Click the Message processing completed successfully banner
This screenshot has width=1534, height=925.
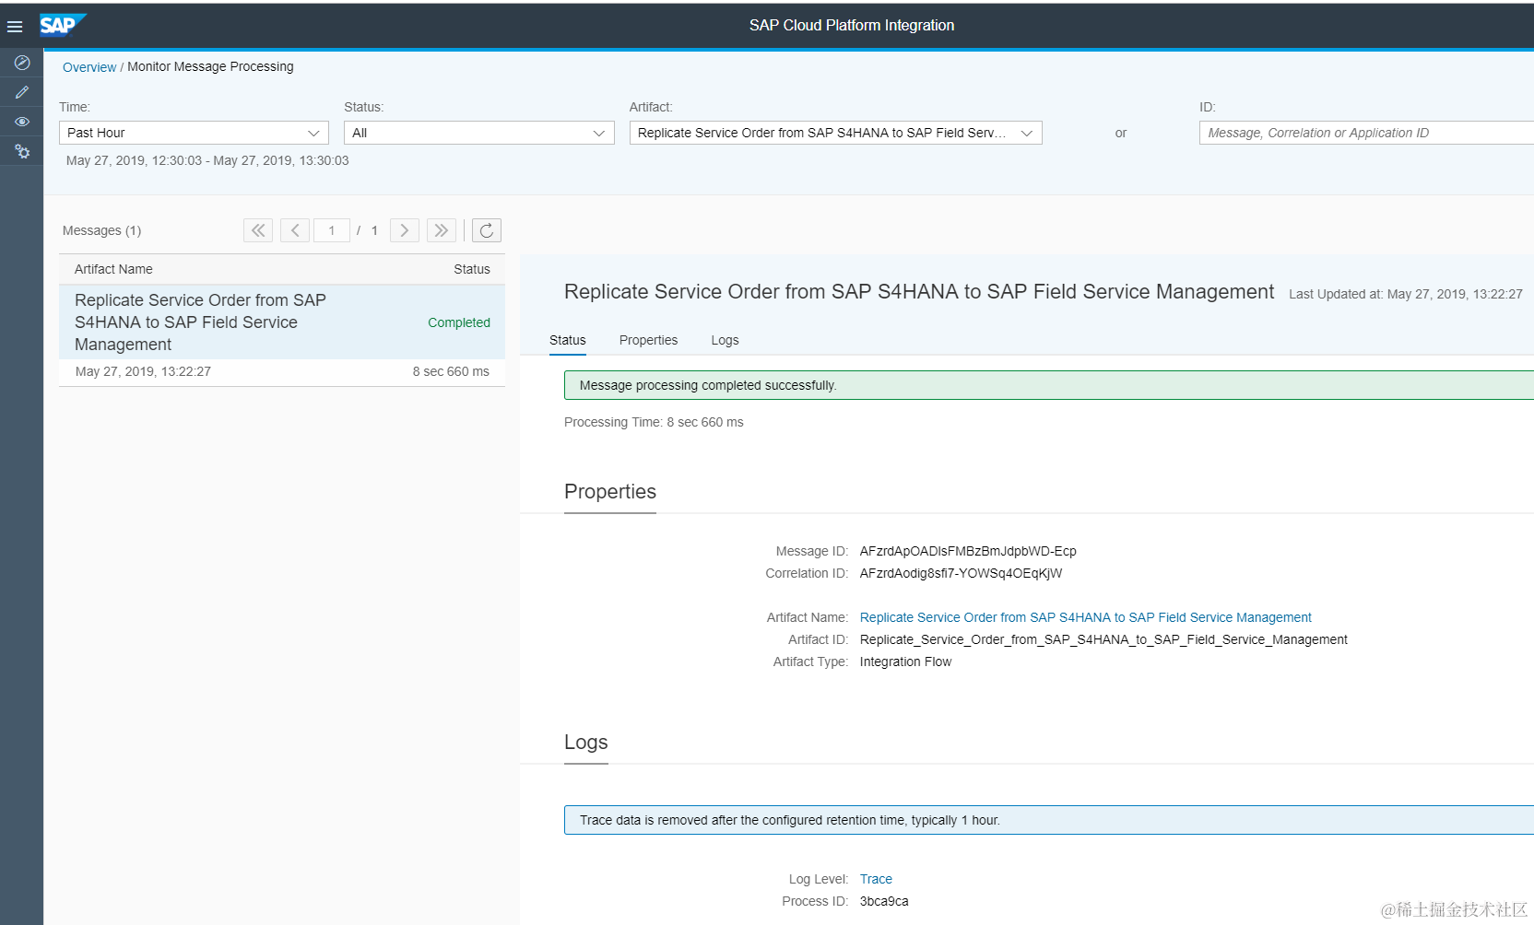1049,385
